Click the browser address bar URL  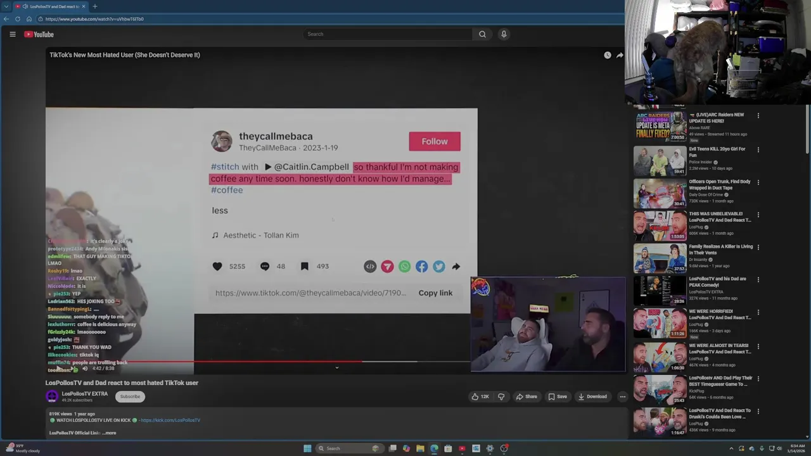pos(94,19)
